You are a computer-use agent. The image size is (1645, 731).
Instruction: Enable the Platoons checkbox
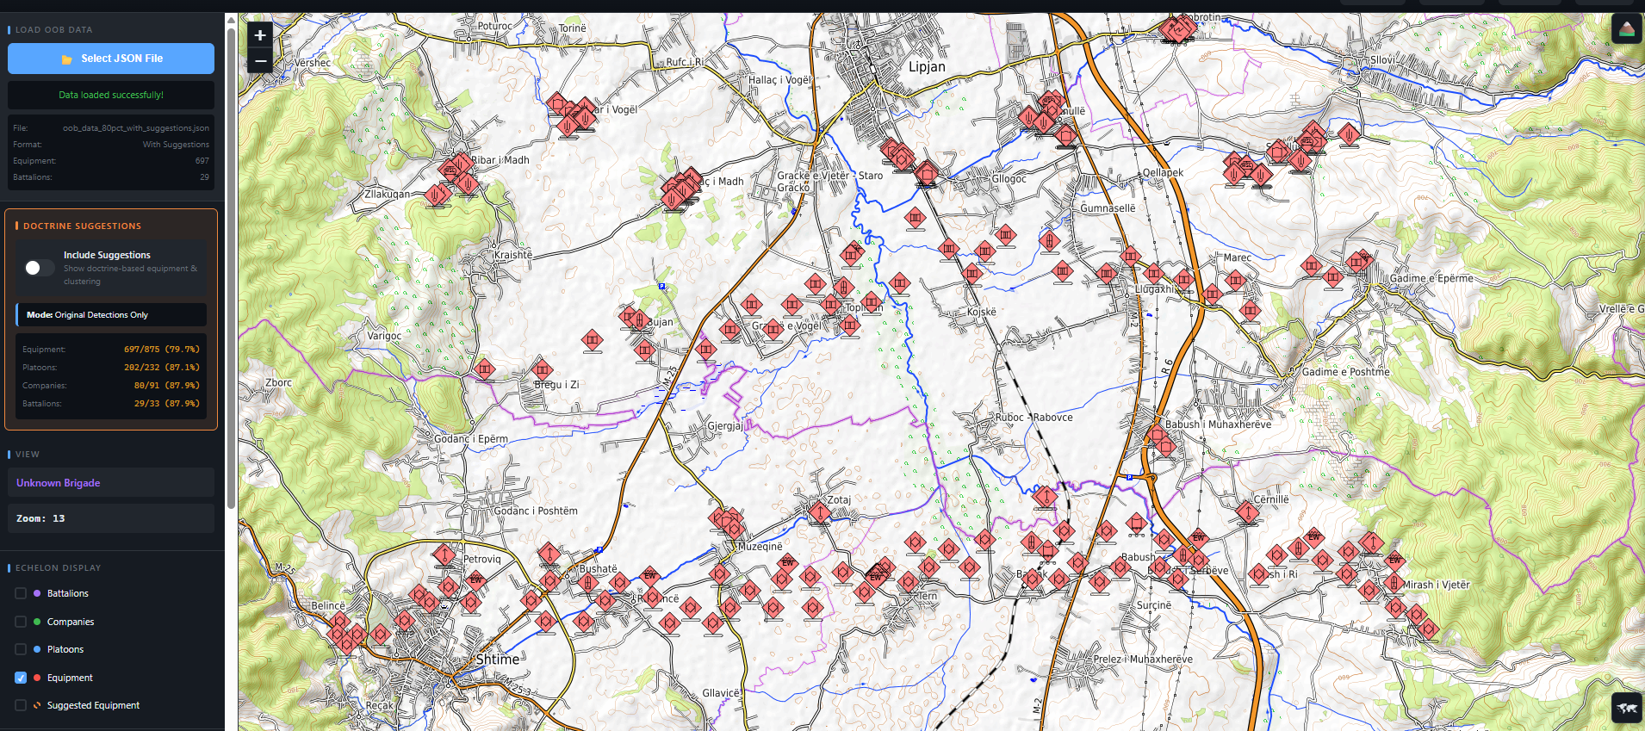tap(21, 649)
